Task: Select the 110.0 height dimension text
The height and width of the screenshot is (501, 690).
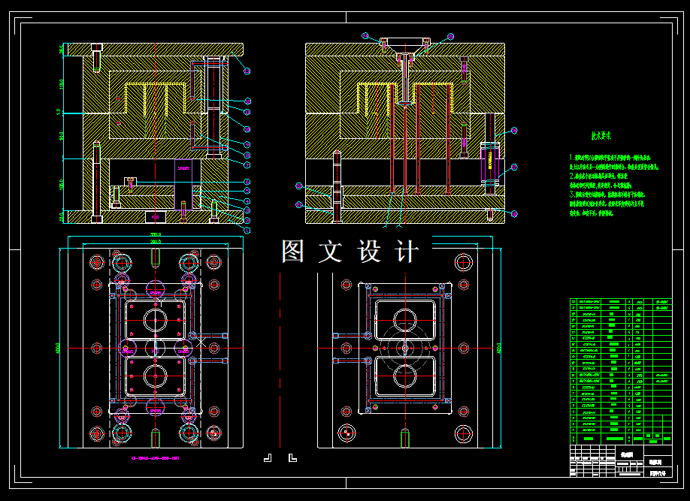Action: click(61, 84)
